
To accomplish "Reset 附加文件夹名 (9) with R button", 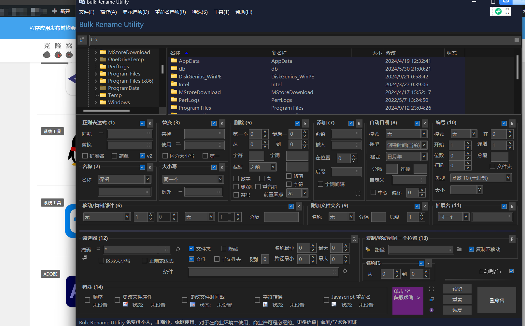I will coord(425,207).
